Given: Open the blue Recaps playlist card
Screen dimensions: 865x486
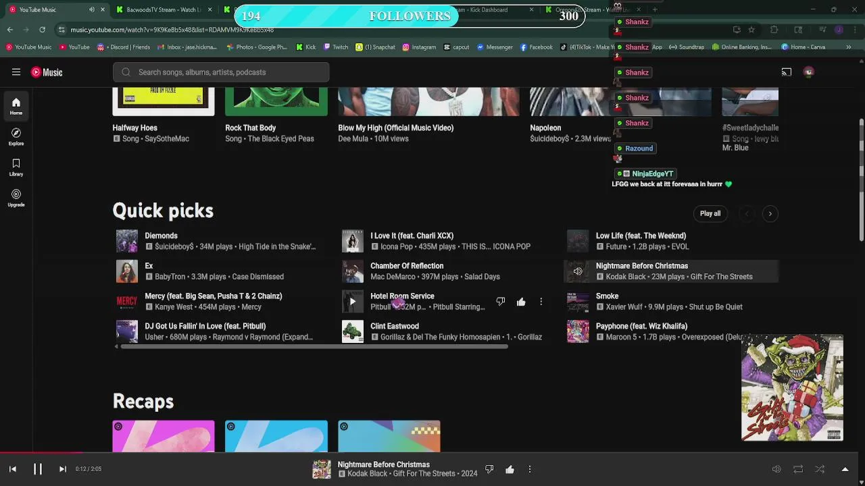Looking at the screenshot, I should coord(276,436).
